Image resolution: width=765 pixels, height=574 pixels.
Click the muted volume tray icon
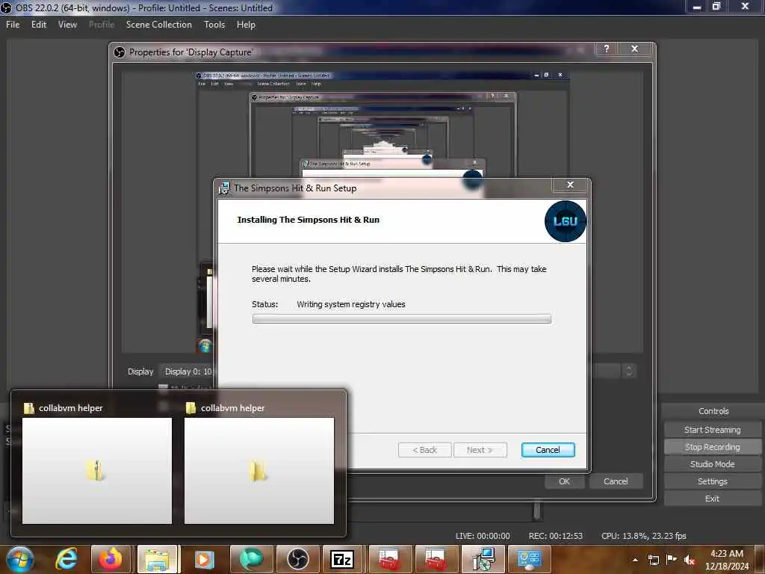(690, 560)
